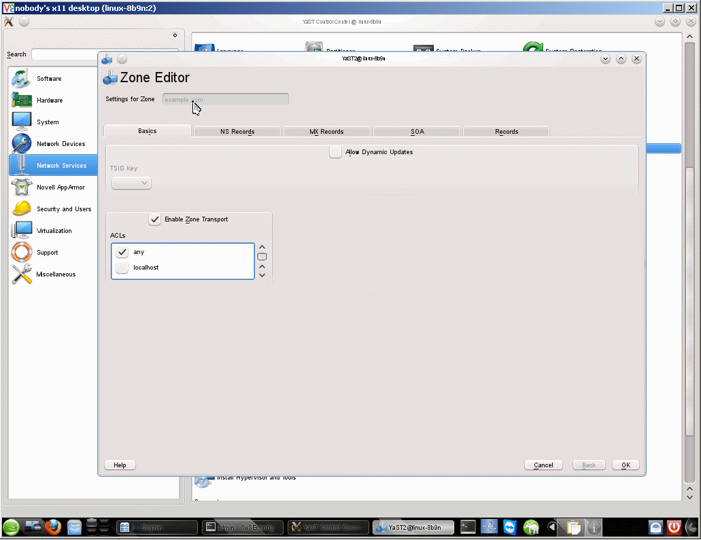
Task: Open the terminal launcher icon in system tray
Action: 468,528
